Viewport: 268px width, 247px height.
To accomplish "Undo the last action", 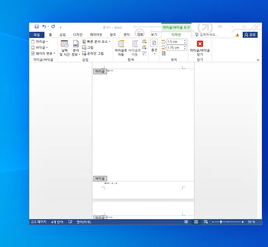I will 44,26.
